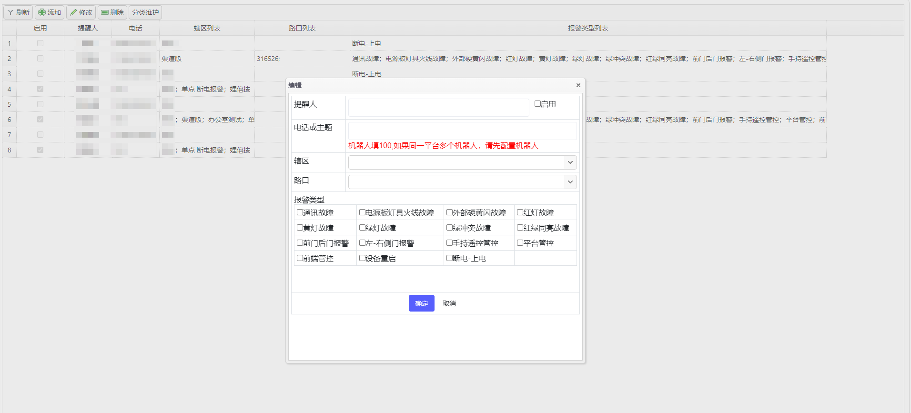911x413 pixels.
Task: Click the 报警类型列表 column header
Action: 587,28
